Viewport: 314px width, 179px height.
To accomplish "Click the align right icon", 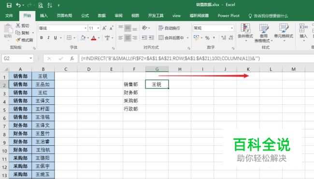I will (x=135, y=38).
